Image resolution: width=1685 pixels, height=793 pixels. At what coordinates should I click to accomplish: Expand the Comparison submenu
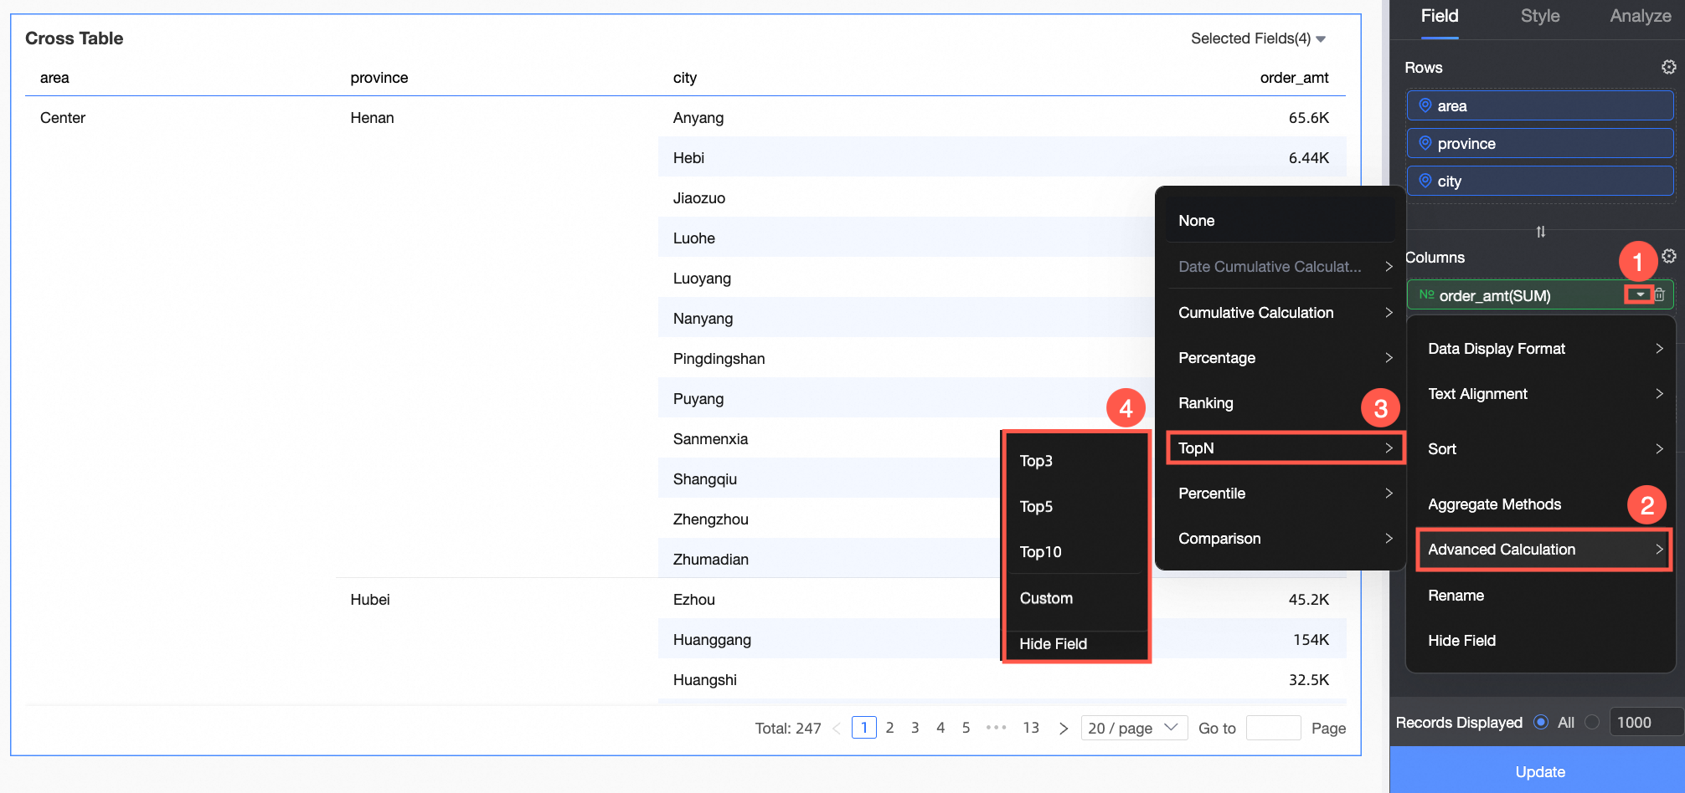(x=1285, y=539)
